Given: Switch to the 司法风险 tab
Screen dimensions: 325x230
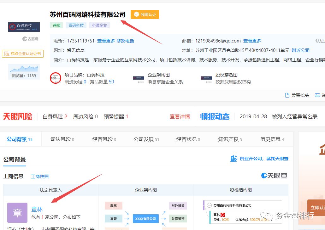Looking at the screenshot, I should (62, 139).
